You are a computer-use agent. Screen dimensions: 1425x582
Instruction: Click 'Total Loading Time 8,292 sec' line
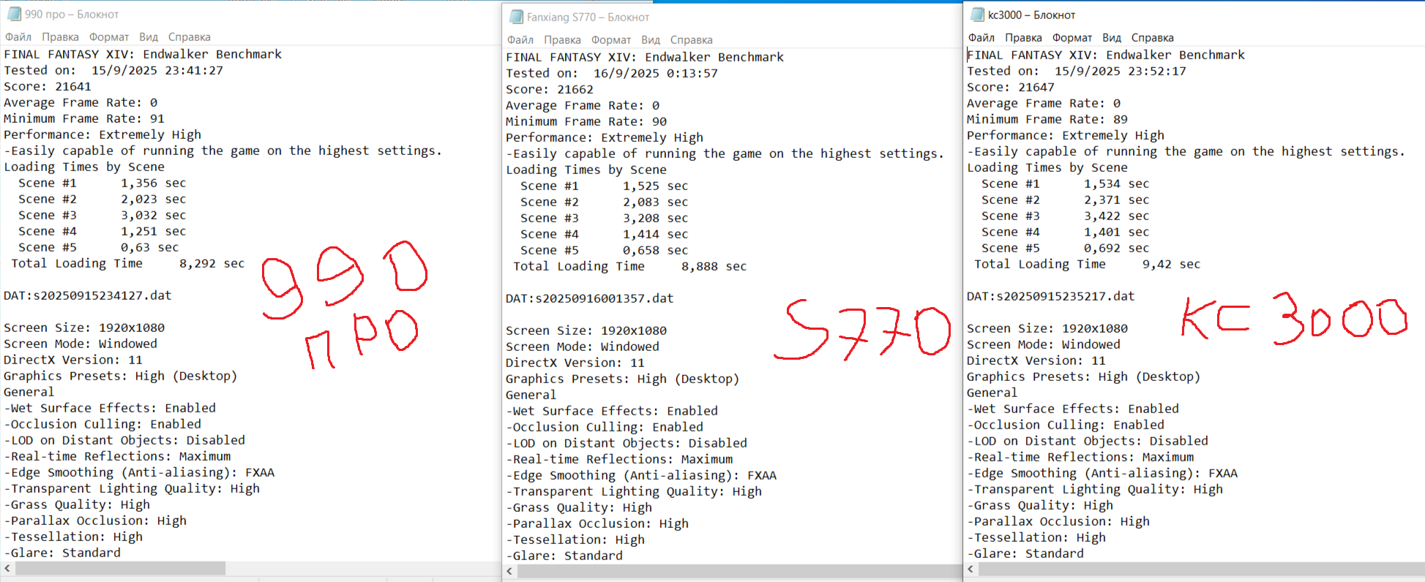(128, 263)
